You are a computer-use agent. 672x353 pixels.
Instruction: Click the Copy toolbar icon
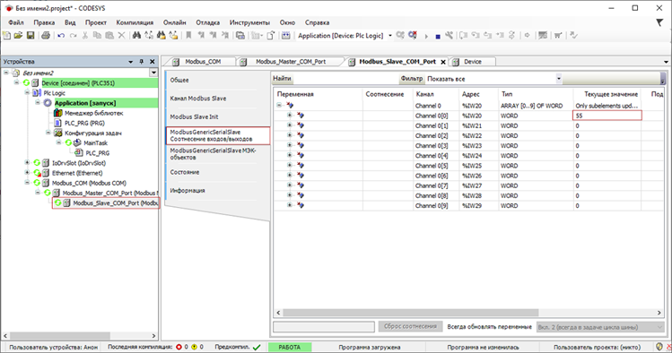pos(97,36)
